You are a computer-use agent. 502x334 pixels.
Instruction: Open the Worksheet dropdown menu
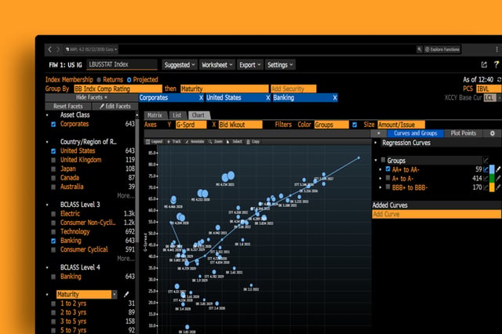217,65
